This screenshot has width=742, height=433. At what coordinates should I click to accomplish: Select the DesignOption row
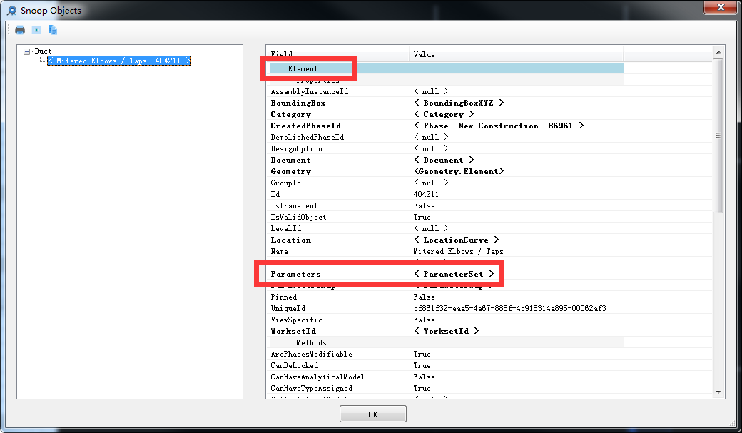(x=444, y=148)
